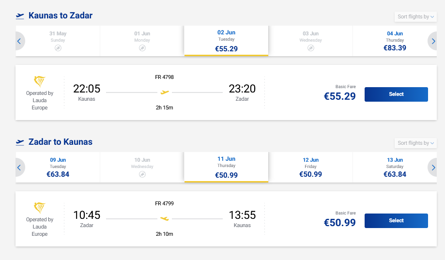Open Sort flights by for the Zadar to Kaunas flights
Screen dimensions: 445x260
click(416, 143)
